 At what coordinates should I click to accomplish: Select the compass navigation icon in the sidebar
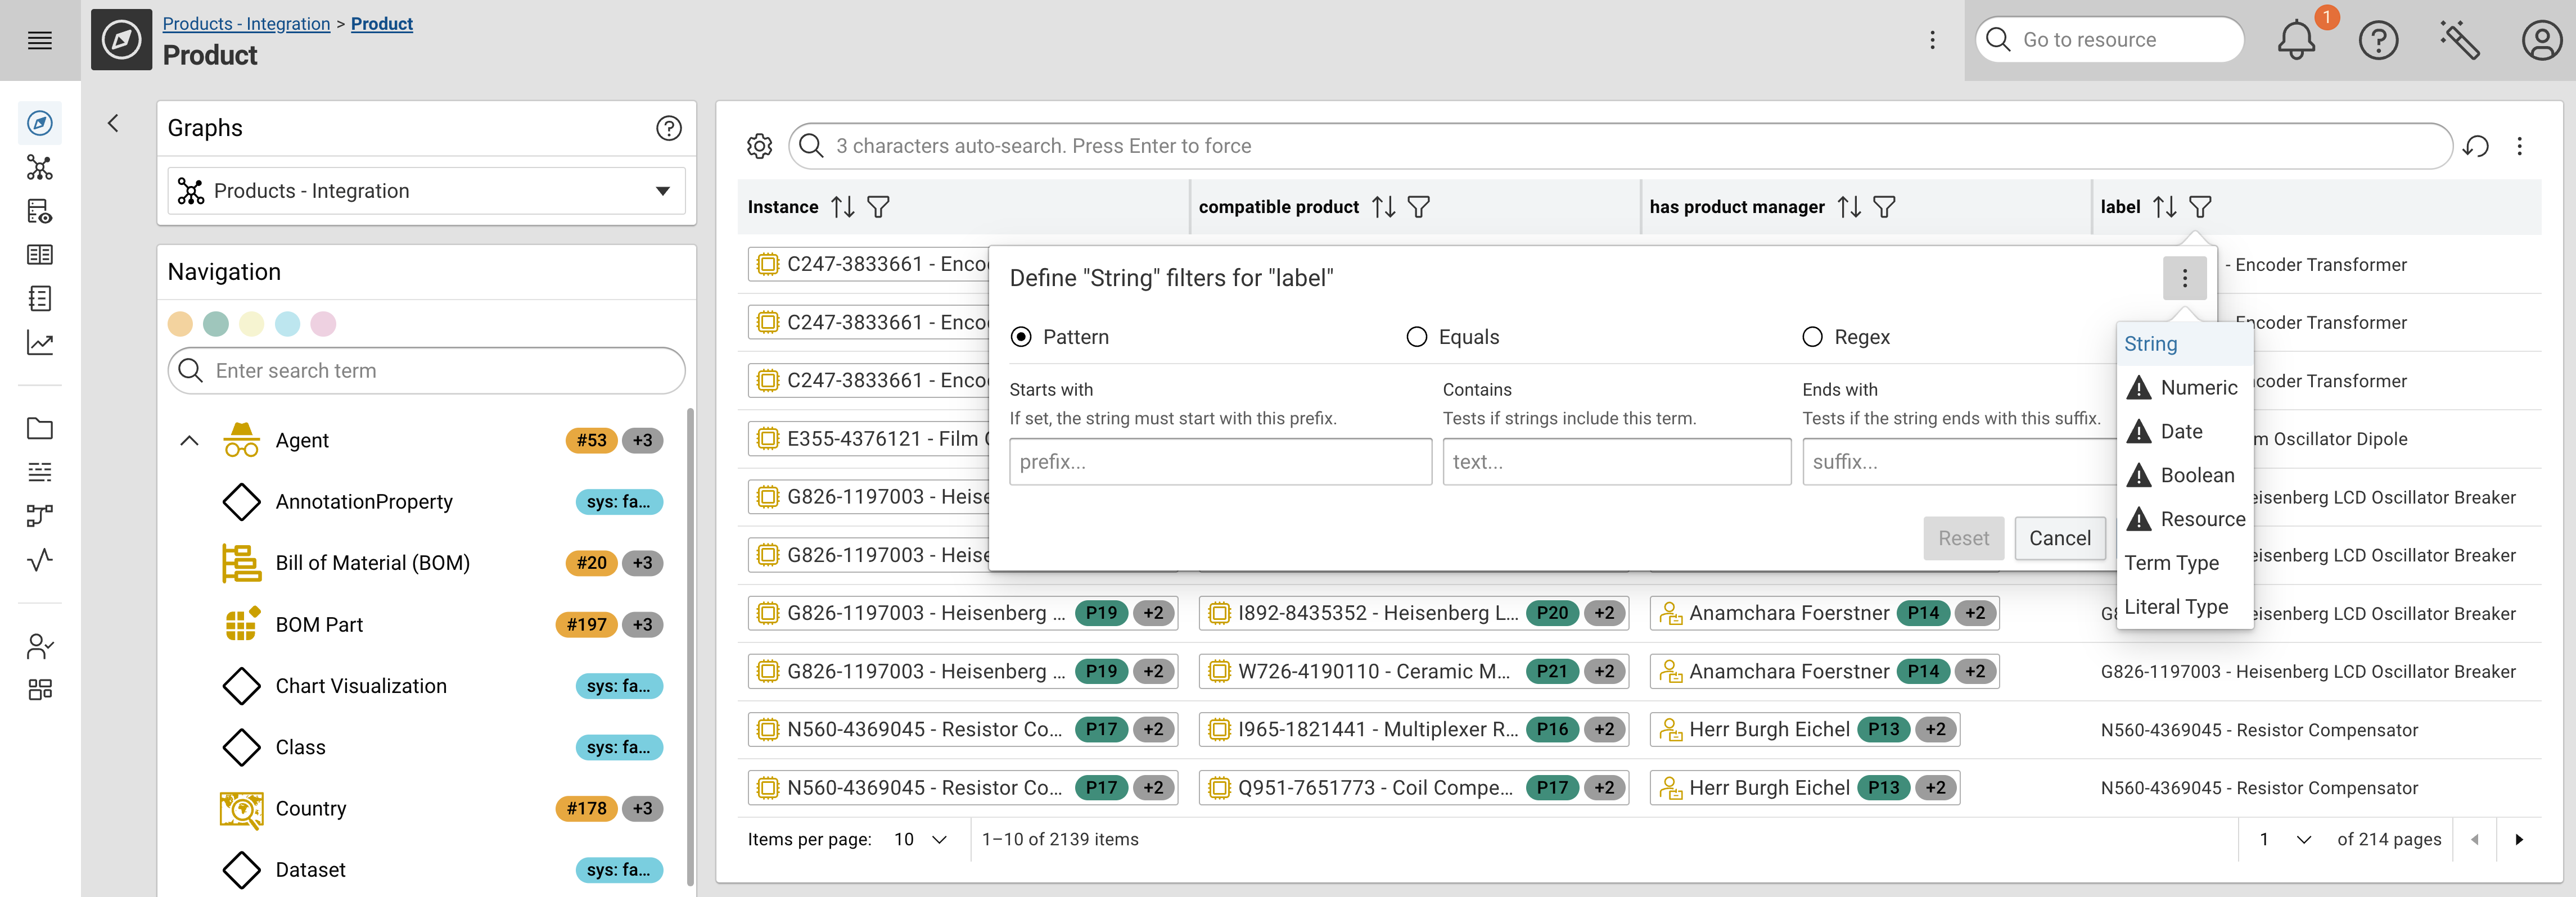point(40,122)
